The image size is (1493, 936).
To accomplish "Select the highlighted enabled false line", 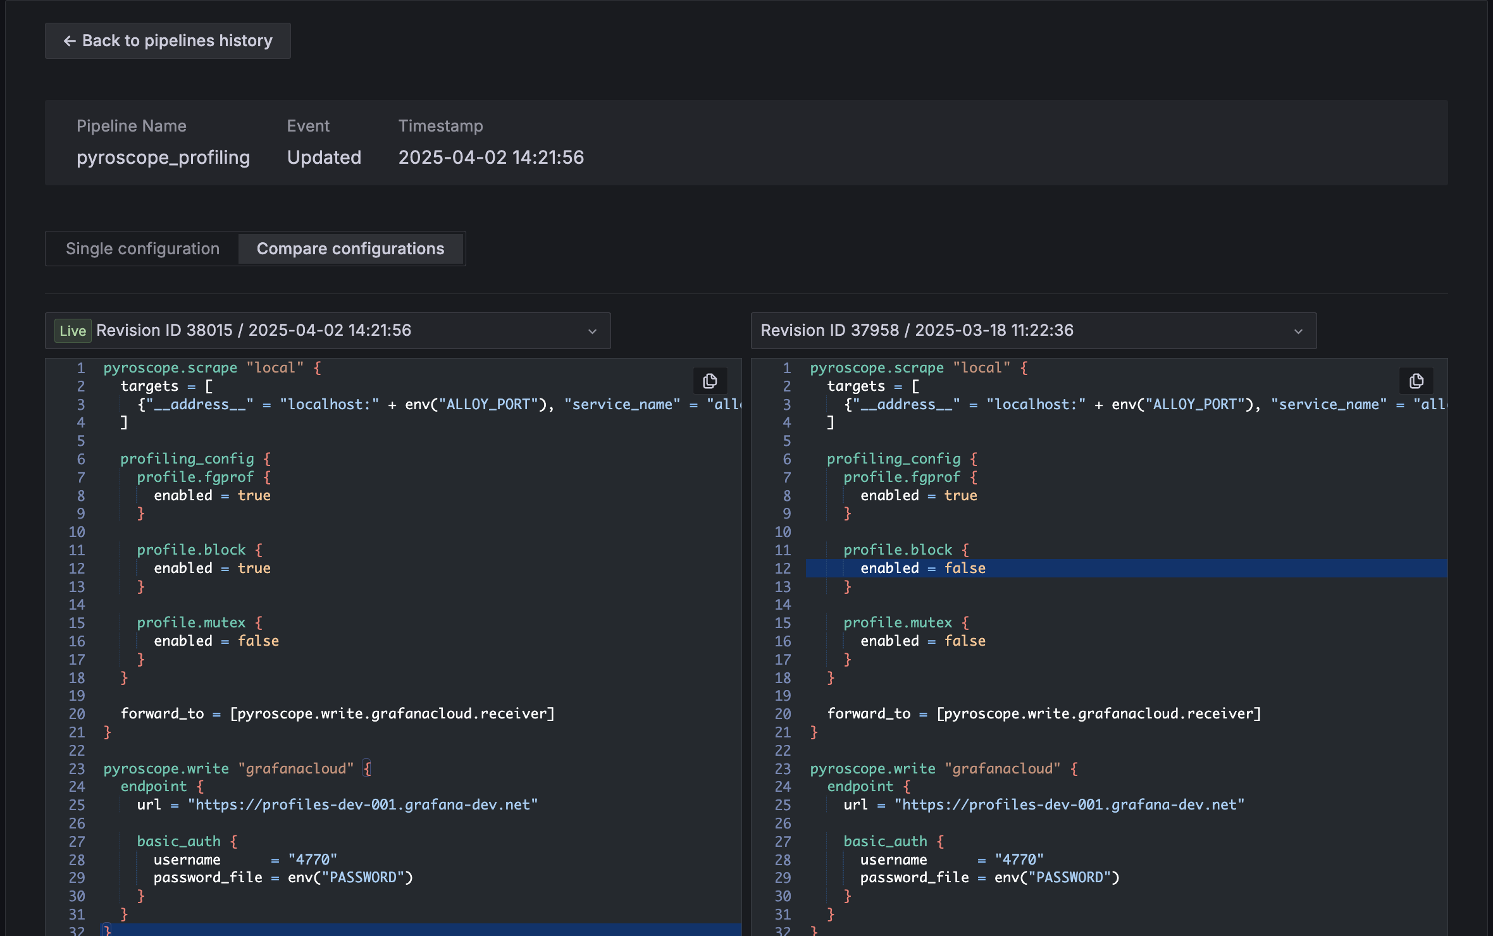I will (922, 568).
